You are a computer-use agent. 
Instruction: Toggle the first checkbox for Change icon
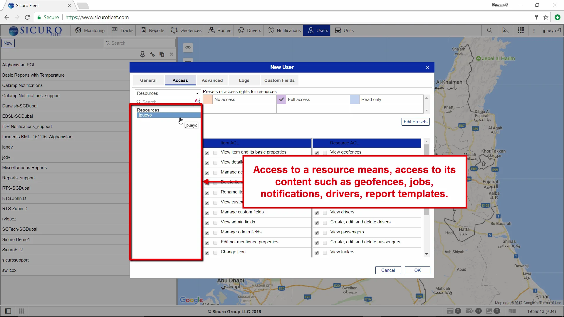pyautogui.click(x=207, y=253)
